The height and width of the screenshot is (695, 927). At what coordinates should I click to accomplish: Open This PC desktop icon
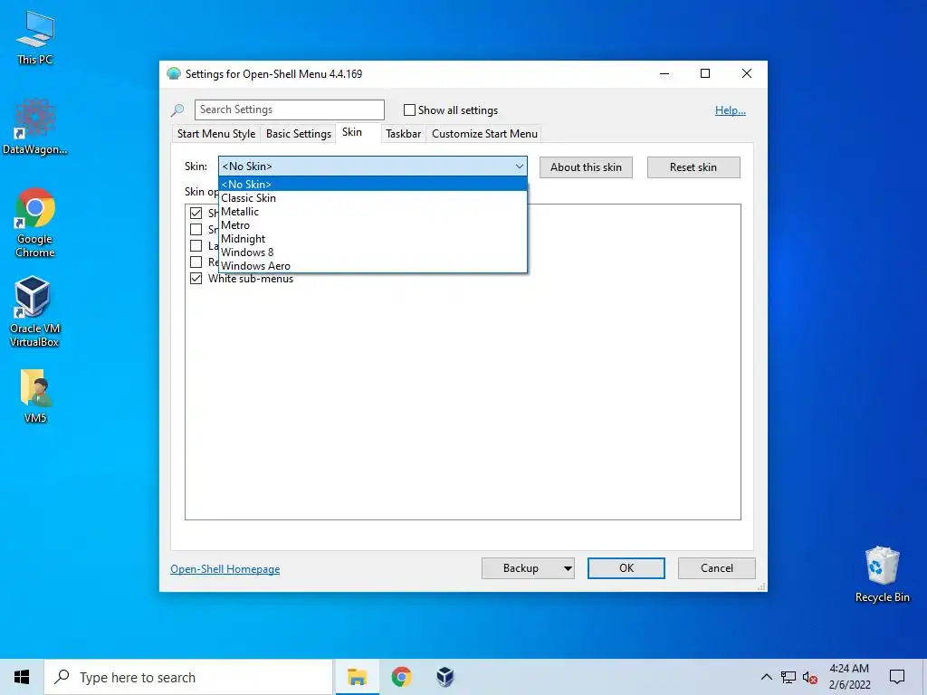[x=35, y=38]
